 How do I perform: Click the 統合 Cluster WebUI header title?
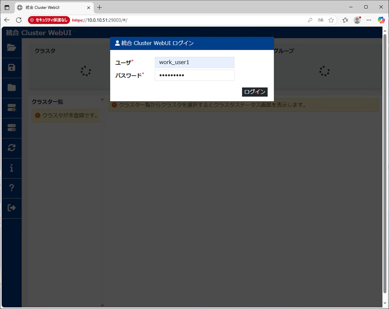39,33
